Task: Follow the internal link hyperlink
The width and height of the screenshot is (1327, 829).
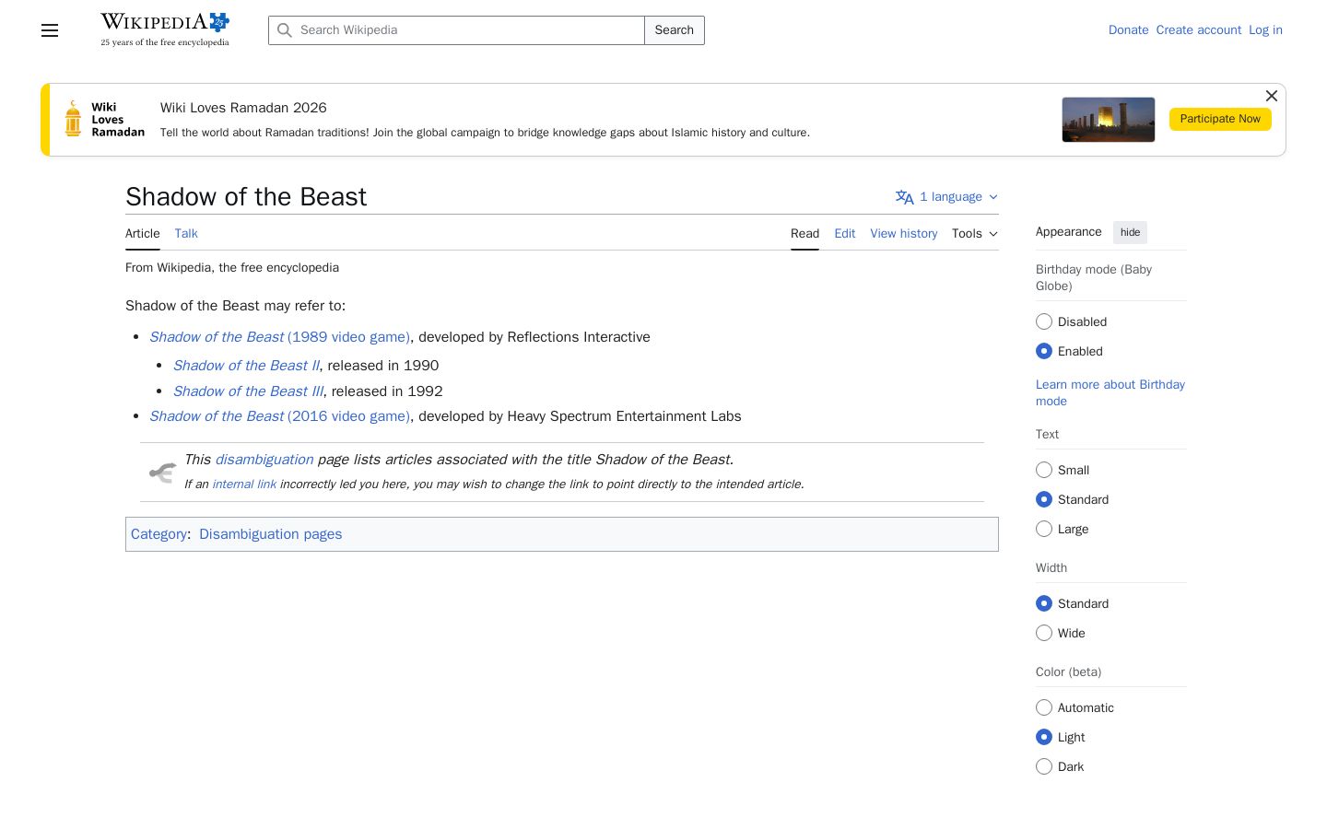Action: click(244, 485)
